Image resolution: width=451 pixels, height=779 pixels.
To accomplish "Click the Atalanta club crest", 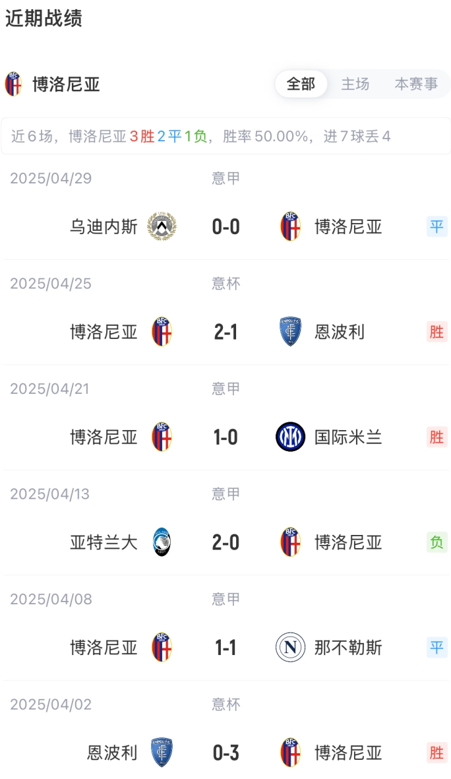I will (x=162, y=542).
